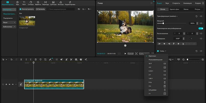Click the mirror/flip icon in timeline toolbar
This screenshot has width=206, height=103.
tap(50, 60)
